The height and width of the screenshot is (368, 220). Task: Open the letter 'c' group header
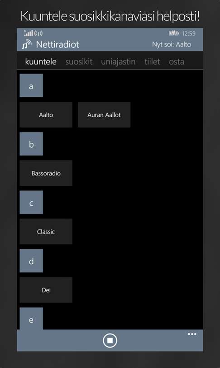point(31,202)
